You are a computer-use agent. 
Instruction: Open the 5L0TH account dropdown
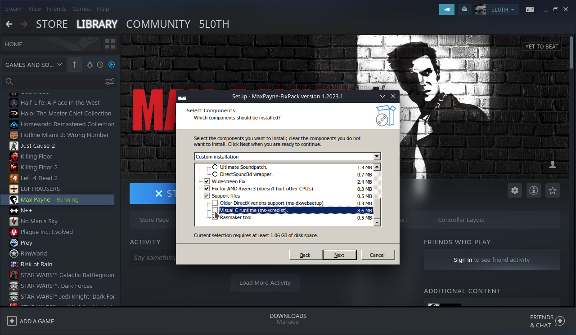pos(503,9)
